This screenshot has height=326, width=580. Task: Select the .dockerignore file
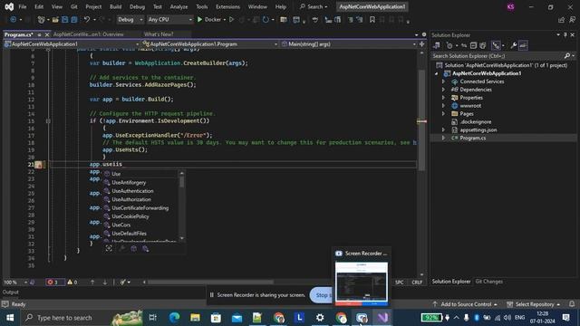[x=475, y=122]
